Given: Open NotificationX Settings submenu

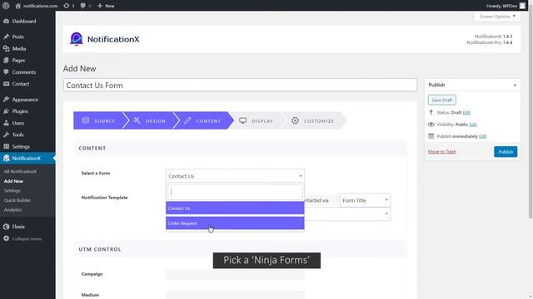Looking at the screenshot, I should coord(12,190).
